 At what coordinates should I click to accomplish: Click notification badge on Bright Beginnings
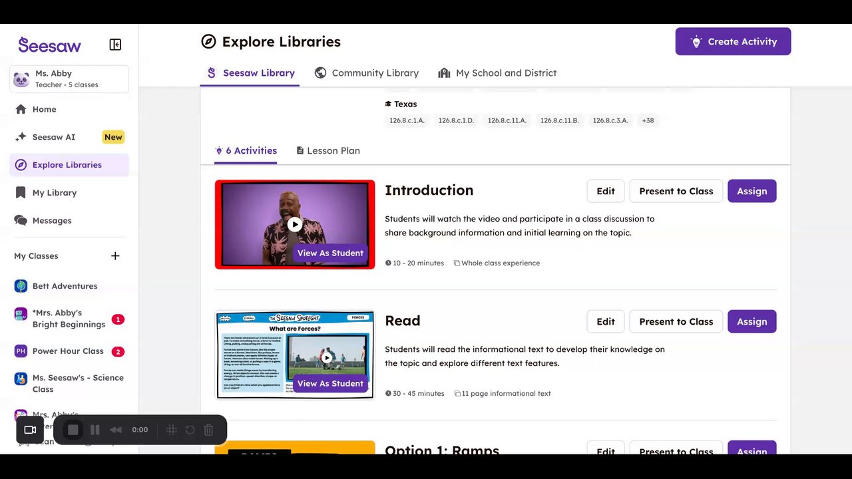118,319
